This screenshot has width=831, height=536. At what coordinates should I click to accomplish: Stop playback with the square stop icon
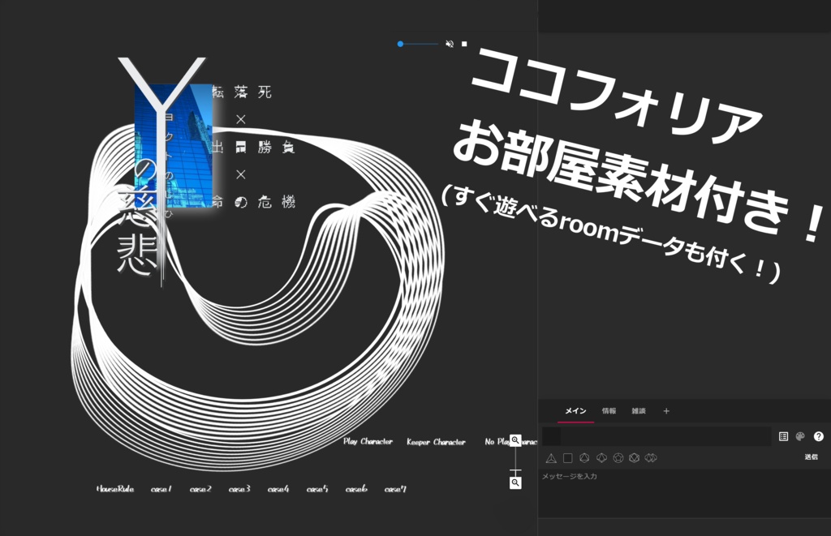click(464, 44)
